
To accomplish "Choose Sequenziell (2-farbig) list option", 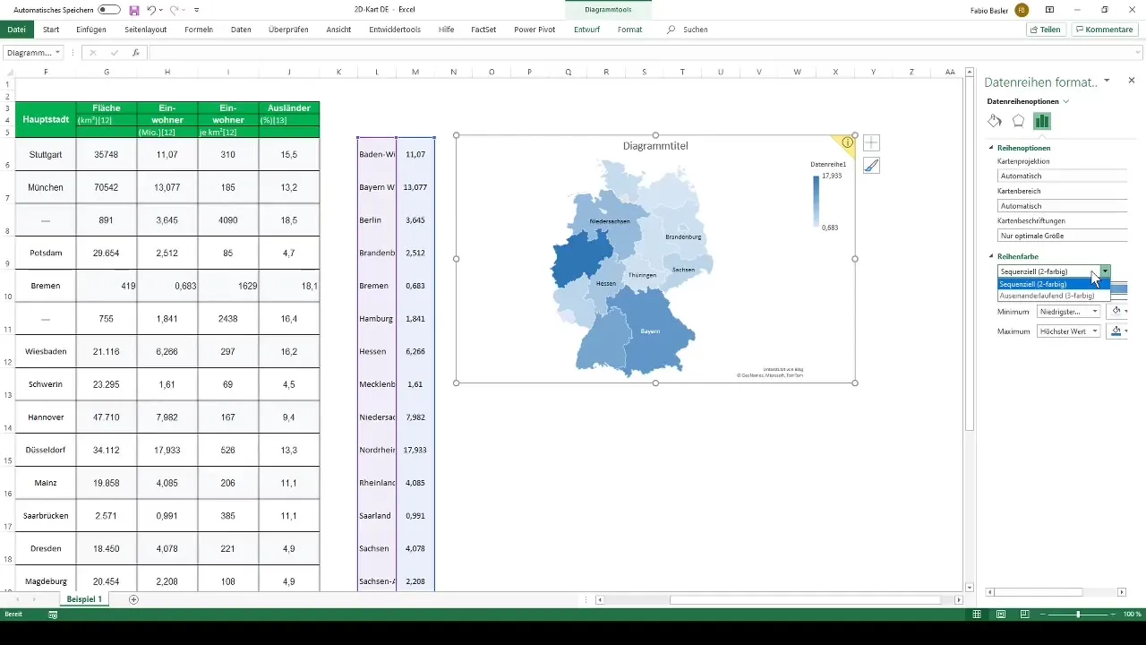I will [x=1054, y=283].
